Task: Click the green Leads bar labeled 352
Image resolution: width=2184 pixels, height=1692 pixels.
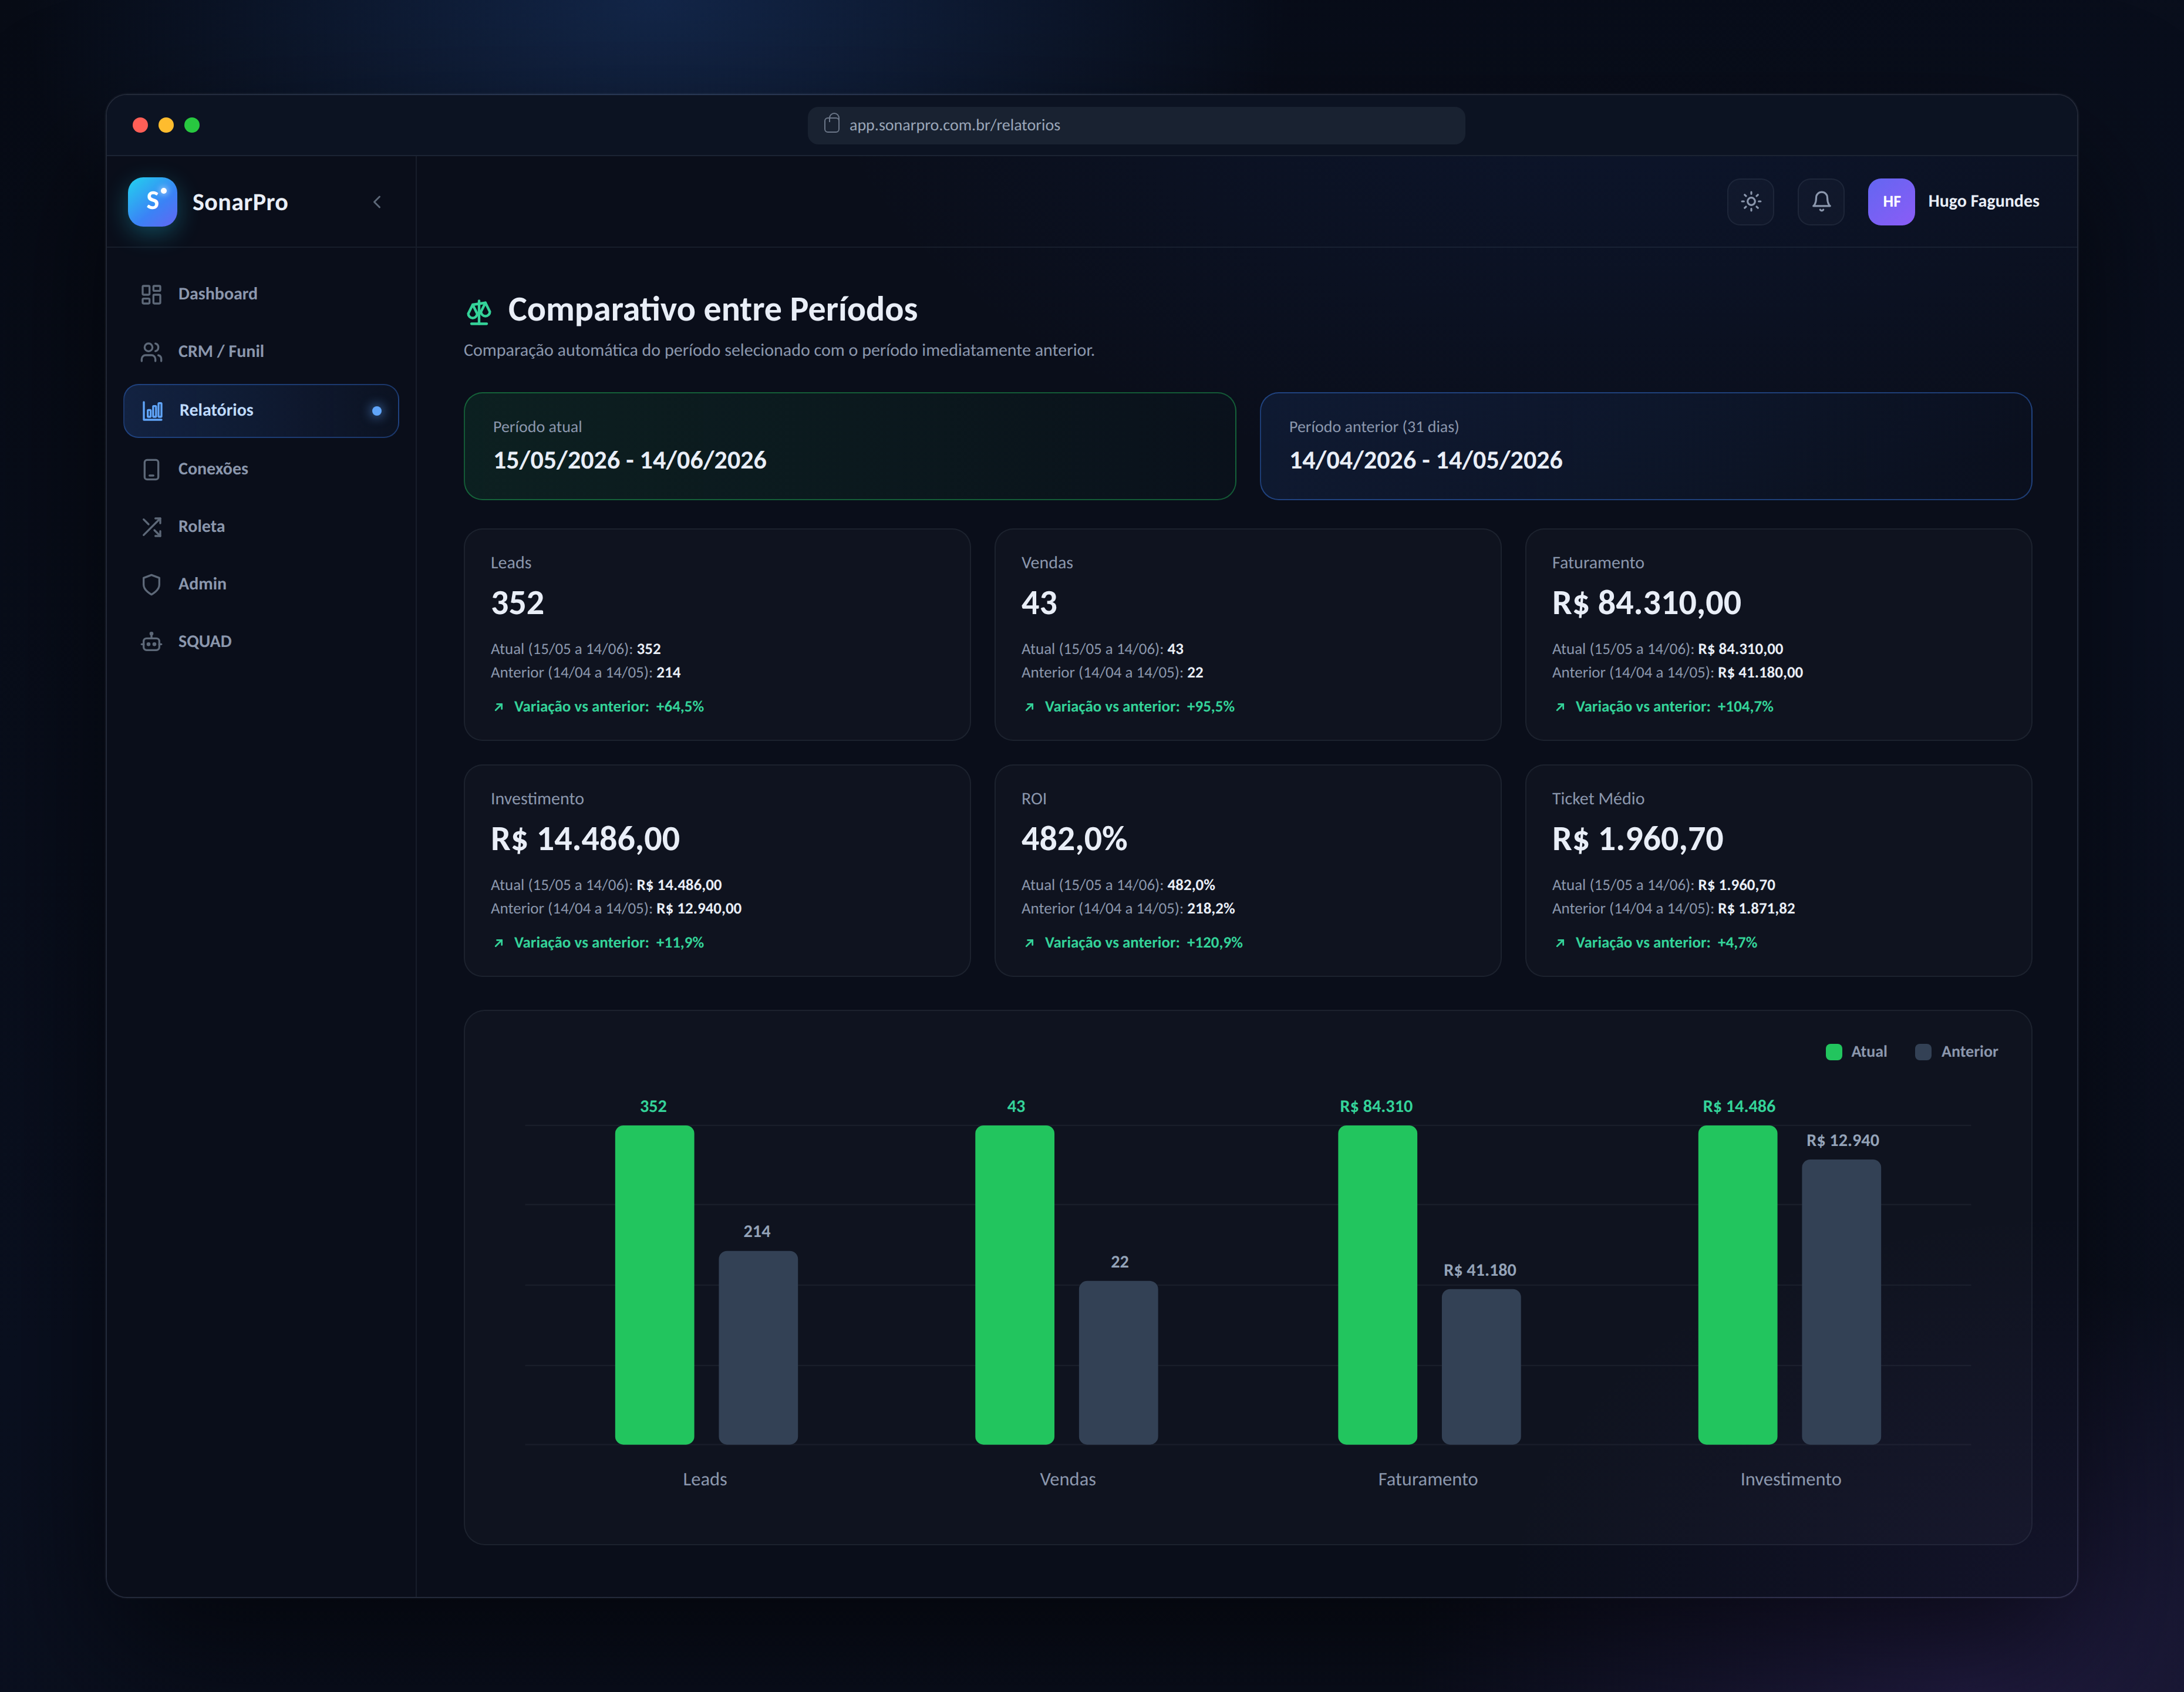Action: coord(654,1285)
